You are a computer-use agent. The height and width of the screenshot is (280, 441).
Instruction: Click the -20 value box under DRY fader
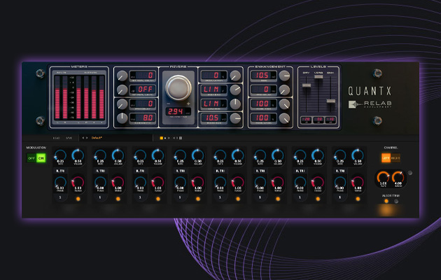pyautogui.click(x=306, y=120)
